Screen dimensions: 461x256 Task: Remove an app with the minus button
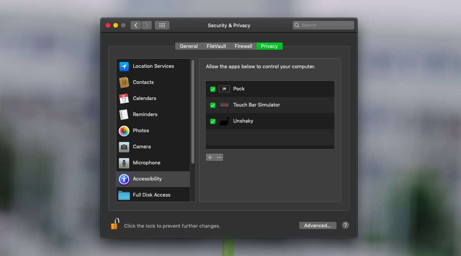click(x=219, y=157)
